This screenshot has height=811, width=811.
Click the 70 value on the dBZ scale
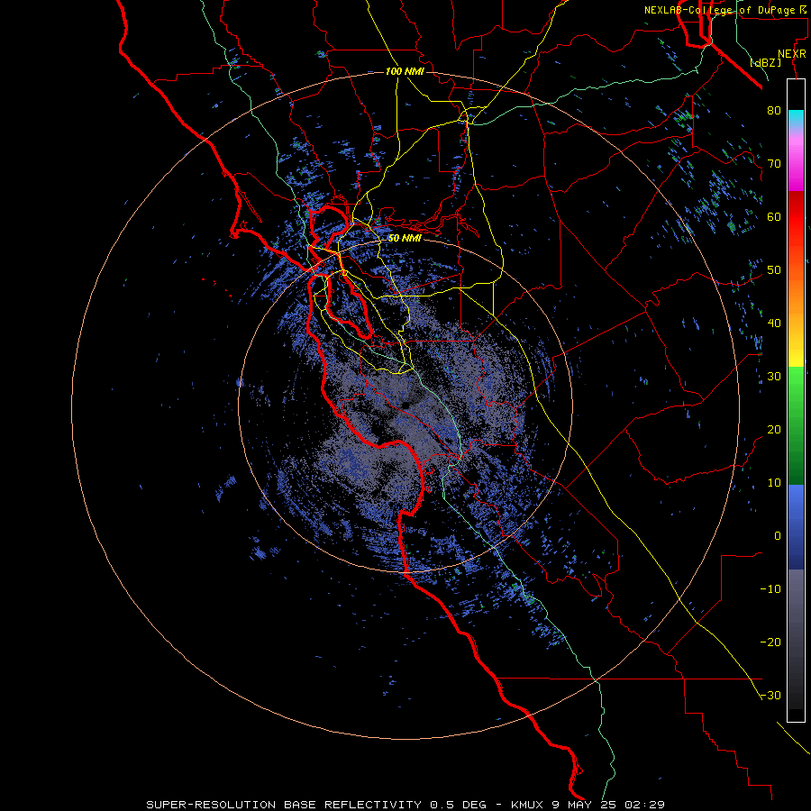click(774, 163)
